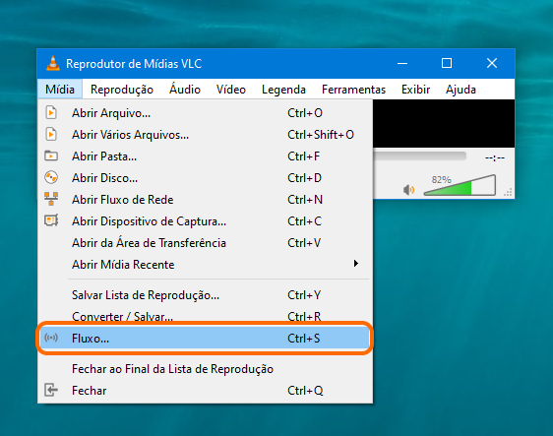Click the network stream icon

(x=51, y=199)
